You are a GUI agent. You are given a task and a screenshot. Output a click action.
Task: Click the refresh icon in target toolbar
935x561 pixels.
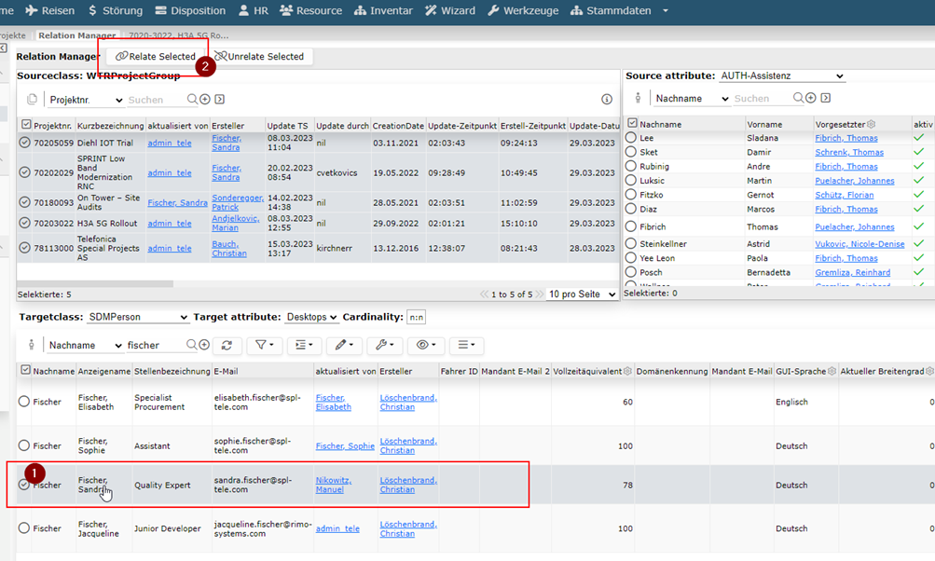[x=227, y=345]
